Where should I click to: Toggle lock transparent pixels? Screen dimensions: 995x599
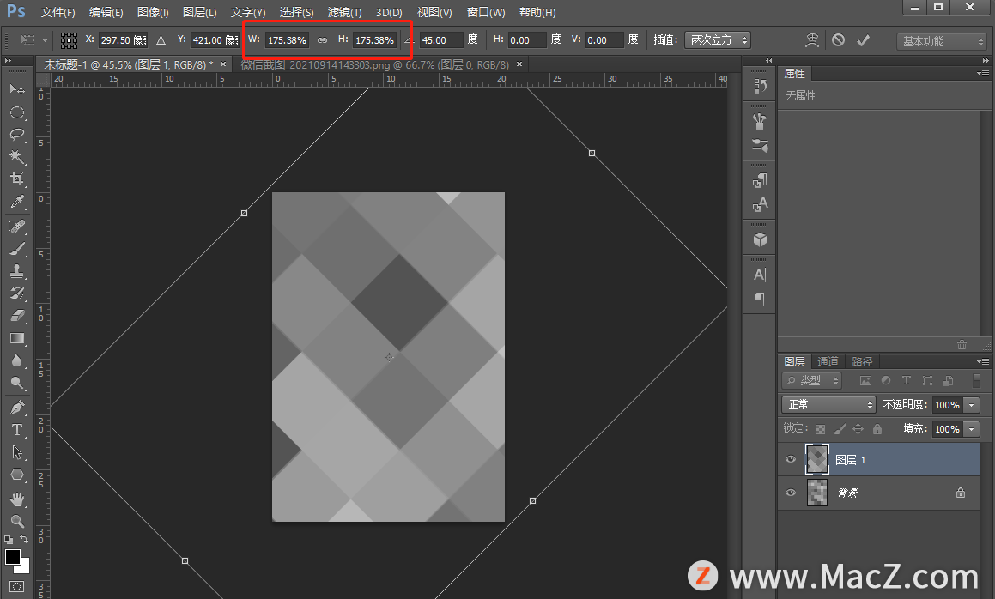coord(821,429)
